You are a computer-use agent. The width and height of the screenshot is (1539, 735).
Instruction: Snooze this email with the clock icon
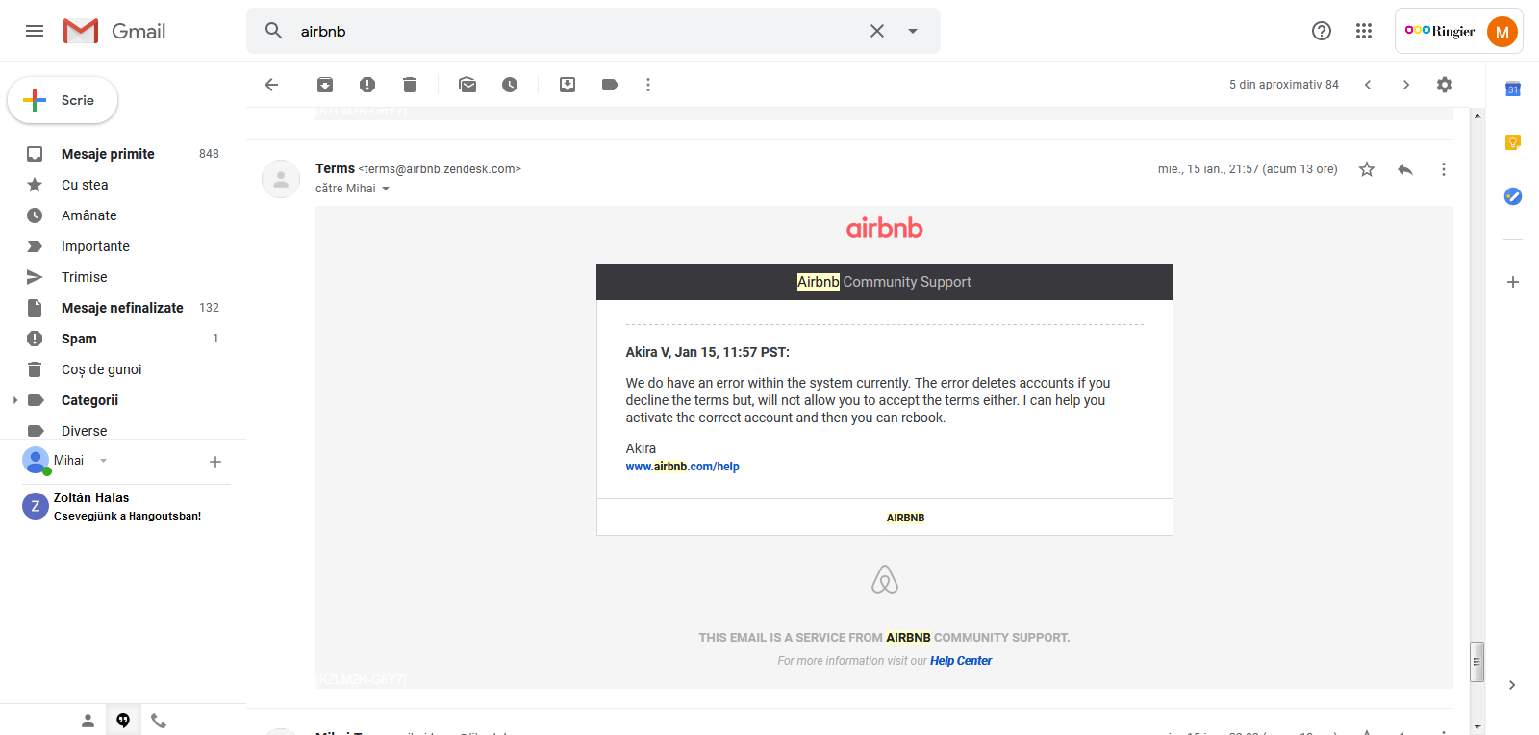pyautogui.click(x=510, y=85)
